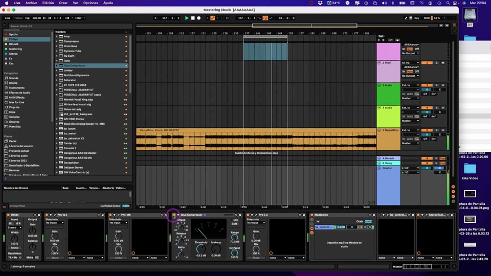The width and height of the screenshot is (491, 276).
Task: Open Pro-Q 3 Sidechain No Input dropdown
Action: tap(55, 223)
